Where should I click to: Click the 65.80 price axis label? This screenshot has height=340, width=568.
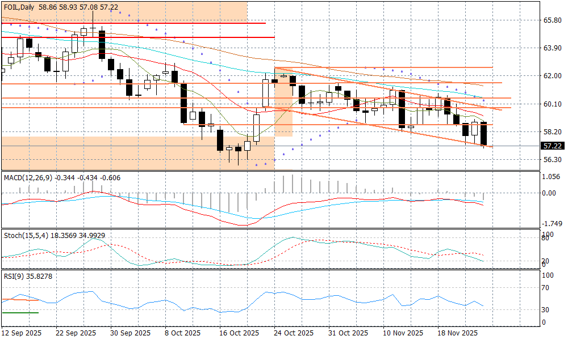tap(553, 20)
